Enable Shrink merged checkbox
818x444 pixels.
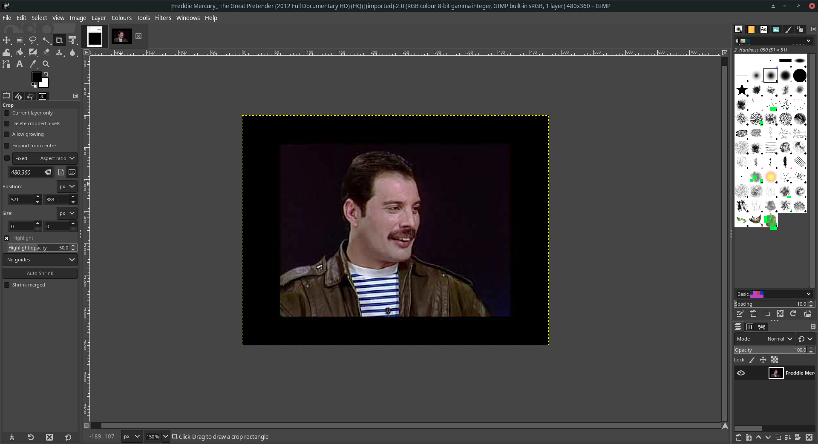7,285
